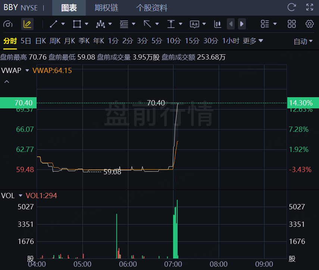The width and height of the screenshot is (319, 270).
Task: Switch to the 期权链 tab
Action: 106,8
